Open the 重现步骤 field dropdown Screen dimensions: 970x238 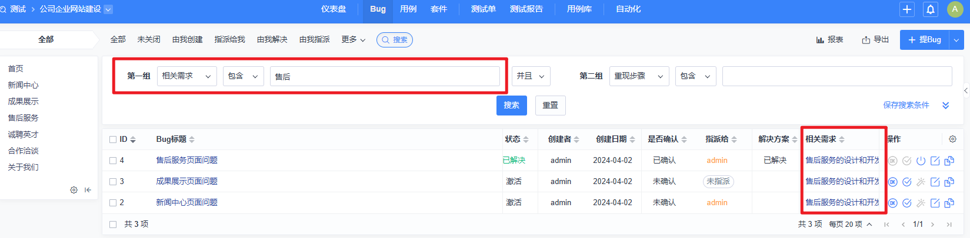(x=639, y=76)
